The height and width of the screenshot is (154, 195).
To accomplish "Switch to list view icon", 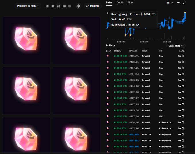I will point(64,6).
